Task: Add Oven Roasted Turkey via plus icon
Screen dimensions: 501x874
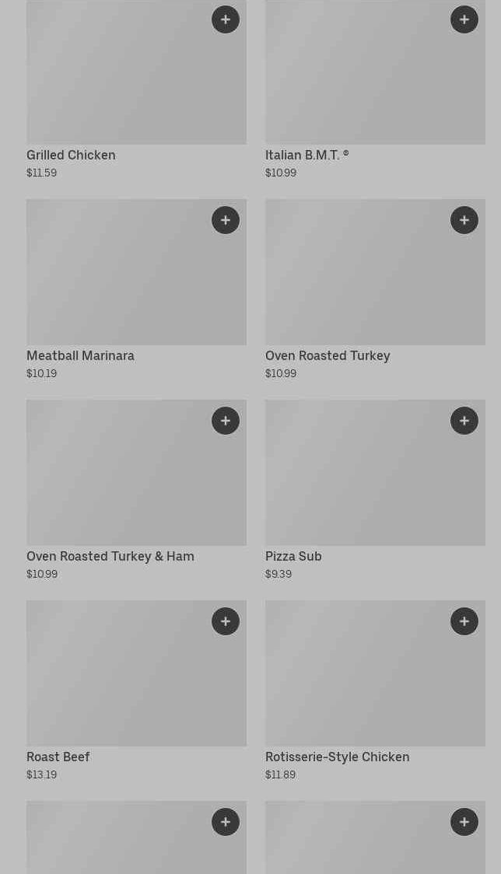Action: pyautogui.click(x=464, y=220)
